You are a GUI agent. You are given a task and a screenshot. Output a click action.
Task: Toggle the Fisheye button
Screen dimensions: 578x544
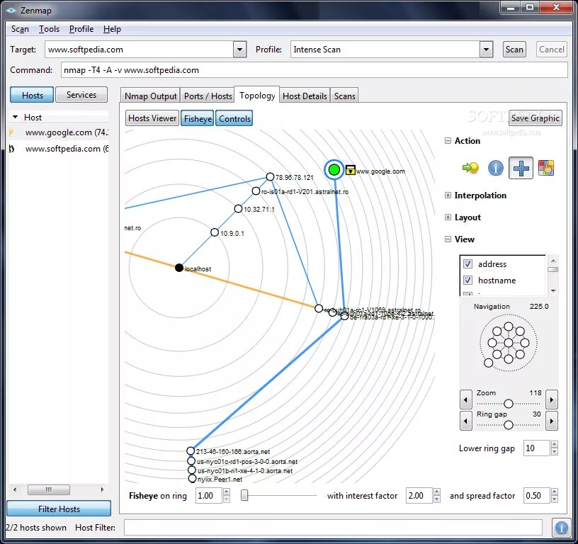[198, 118]
